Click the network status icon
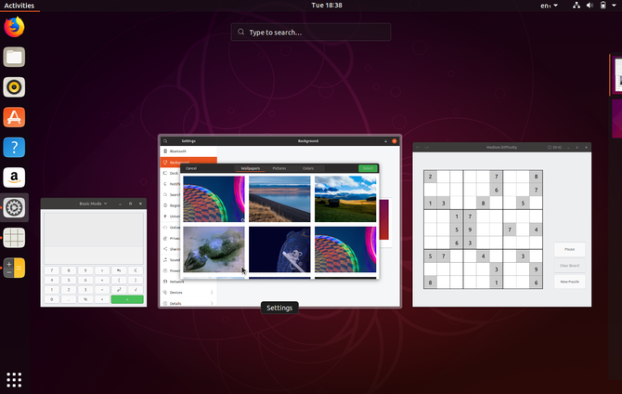Viewport: 622px width, 394px height. coord(577,6)
